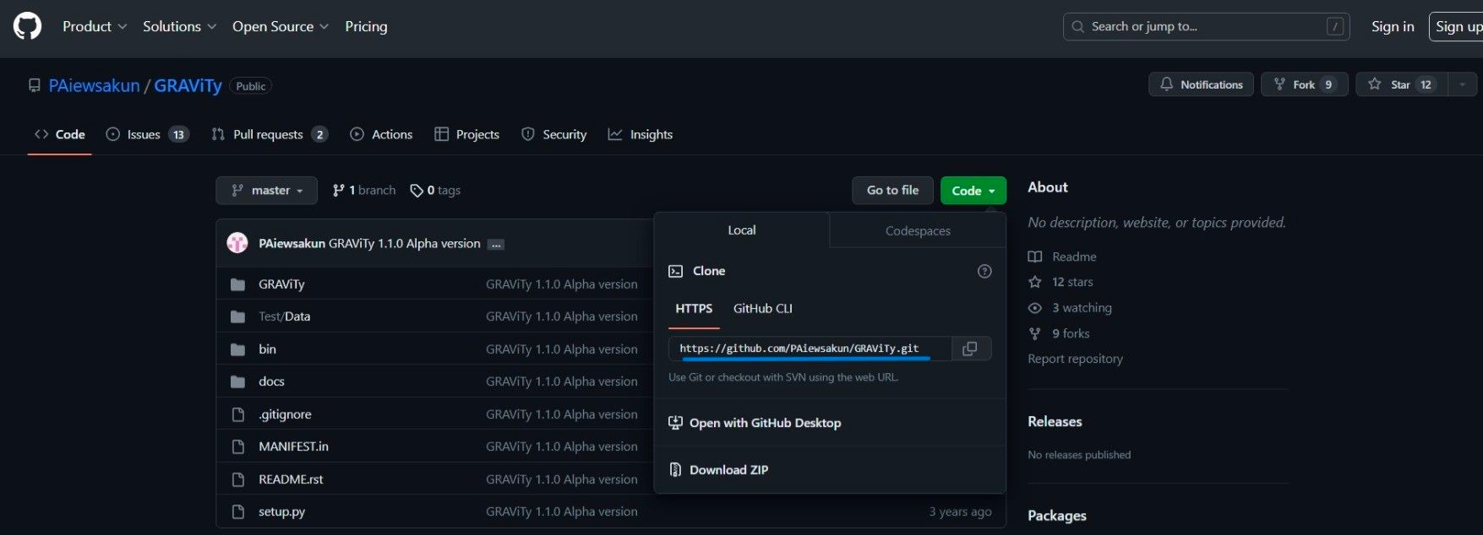Click the tag icon next to 0 tags
Viewport: 1483px width, 535px height.
pyautogui.click(x=417, y=191)
